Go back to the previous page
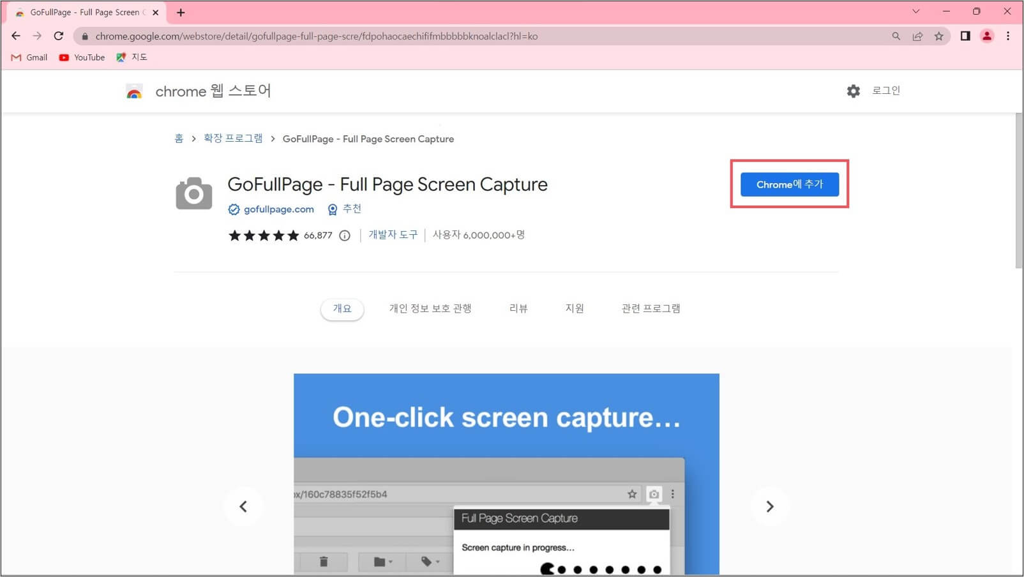This screenshot has height=577, width=1024. [x=16, y=36]
